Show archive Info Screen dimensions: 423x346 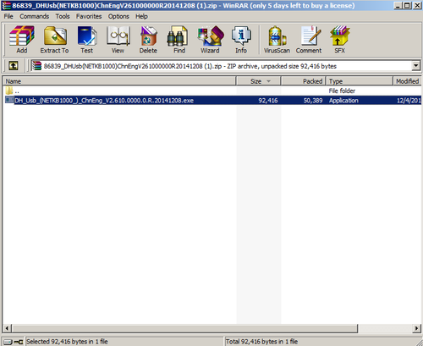241,40
